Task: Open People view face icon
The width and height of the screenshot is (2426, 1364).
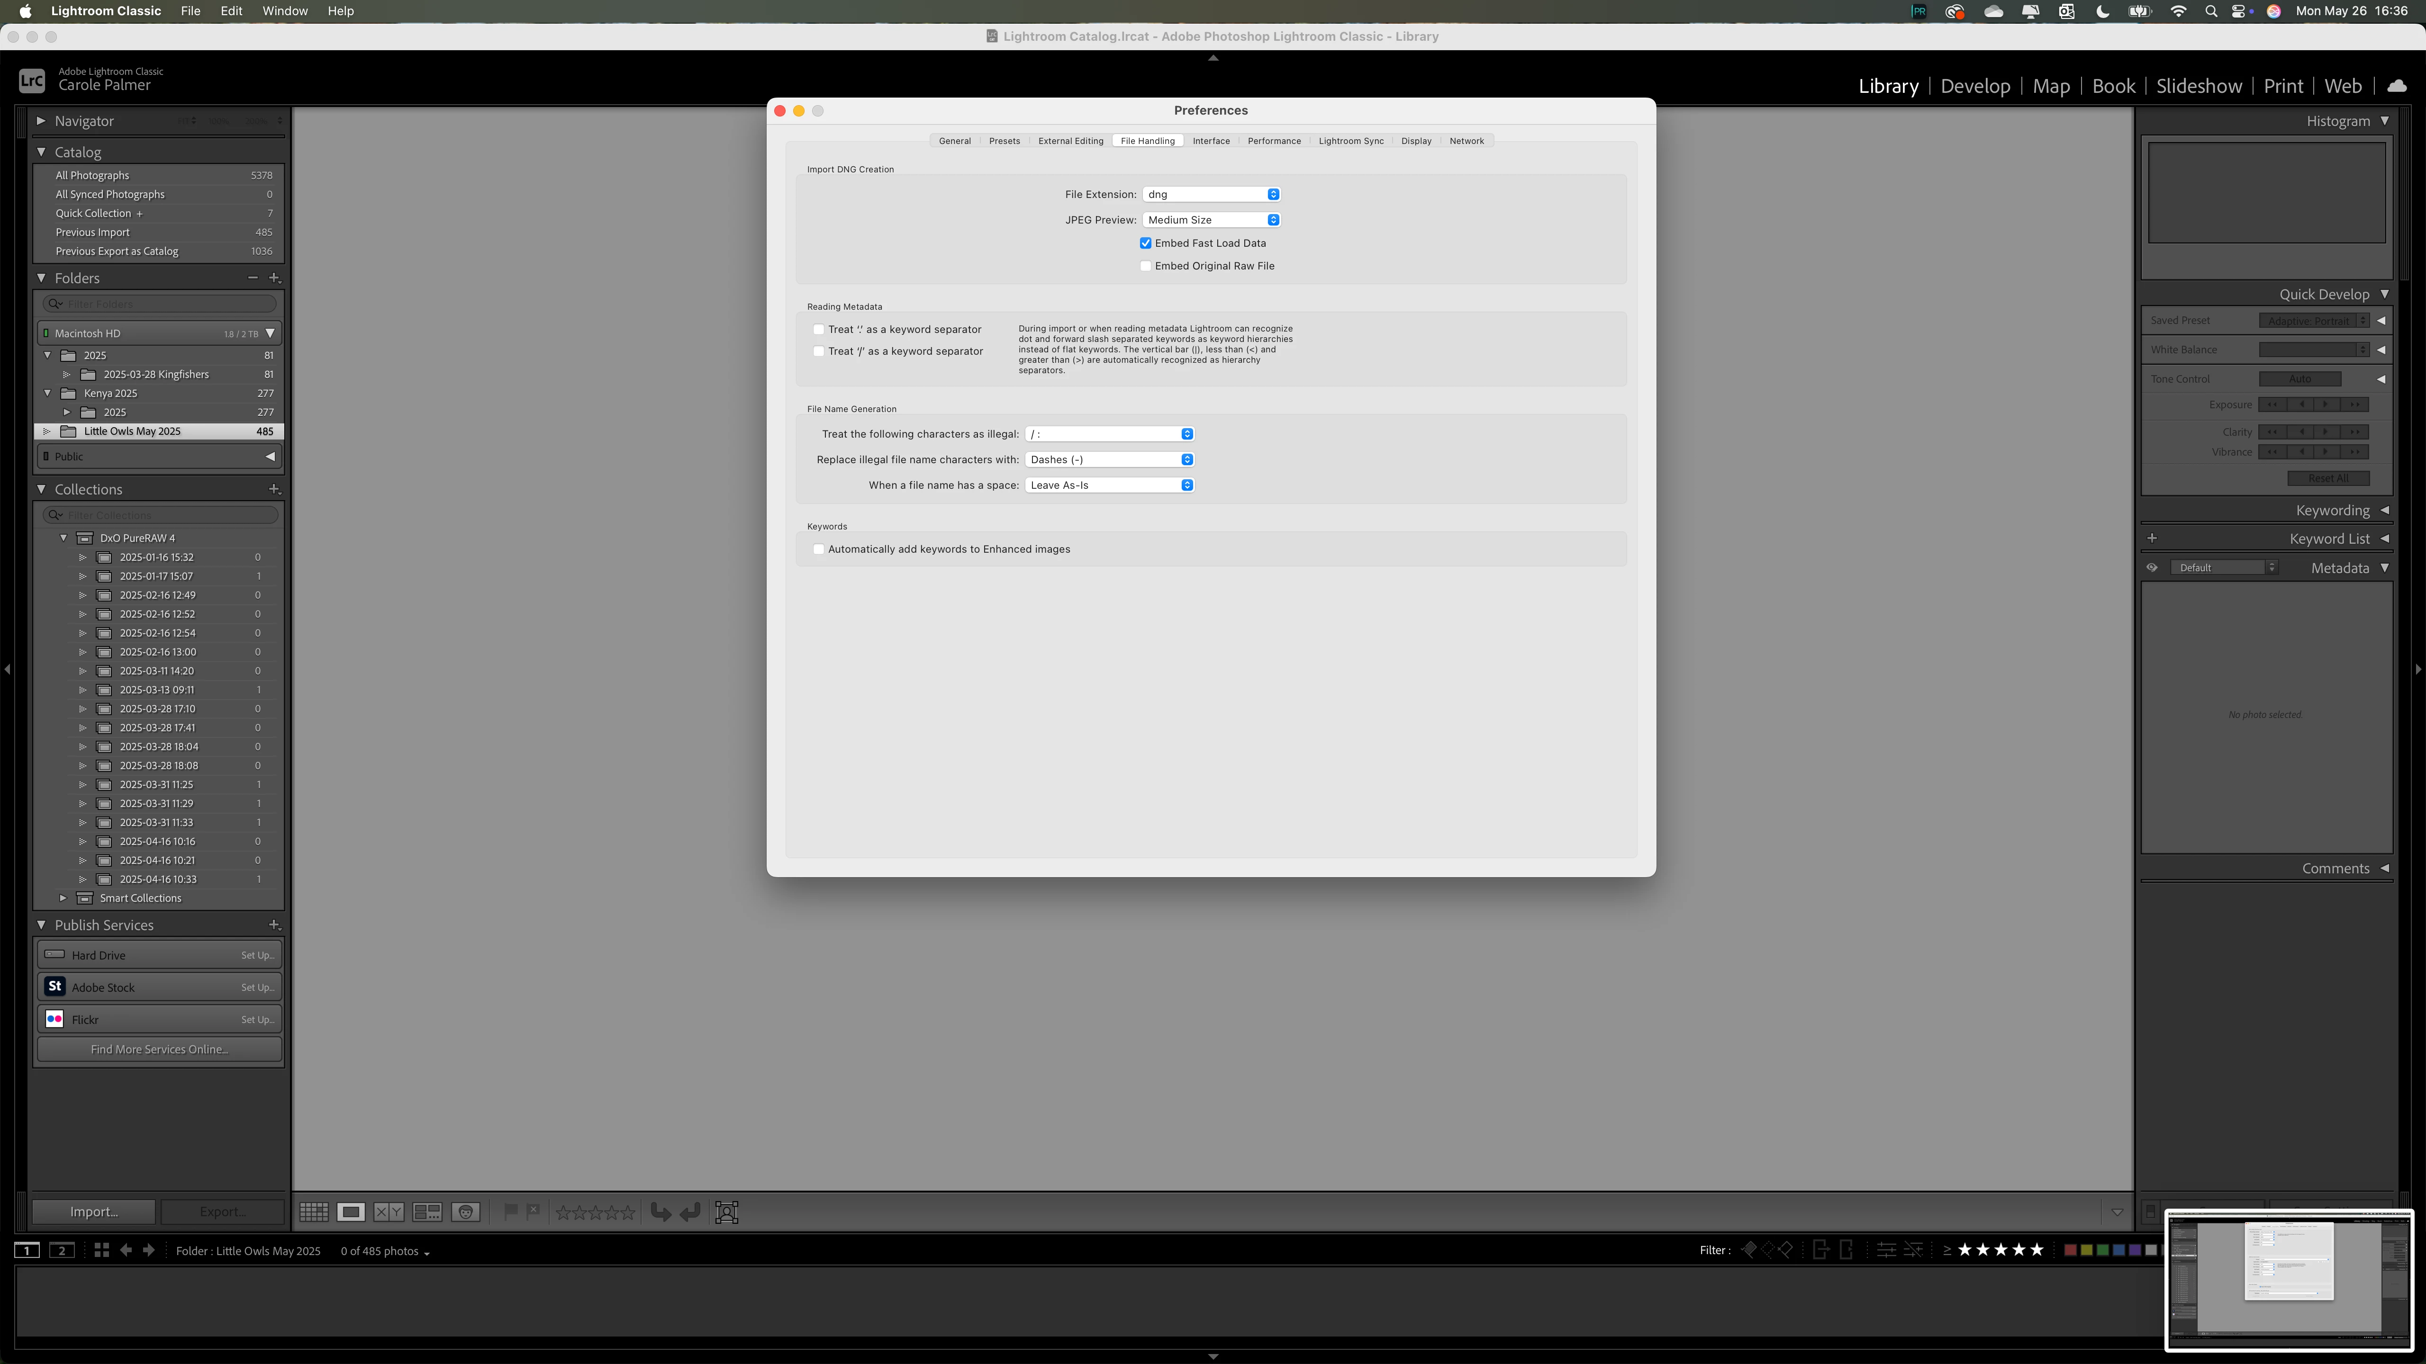Action: pyautogui.click(x=466, y=1211)
